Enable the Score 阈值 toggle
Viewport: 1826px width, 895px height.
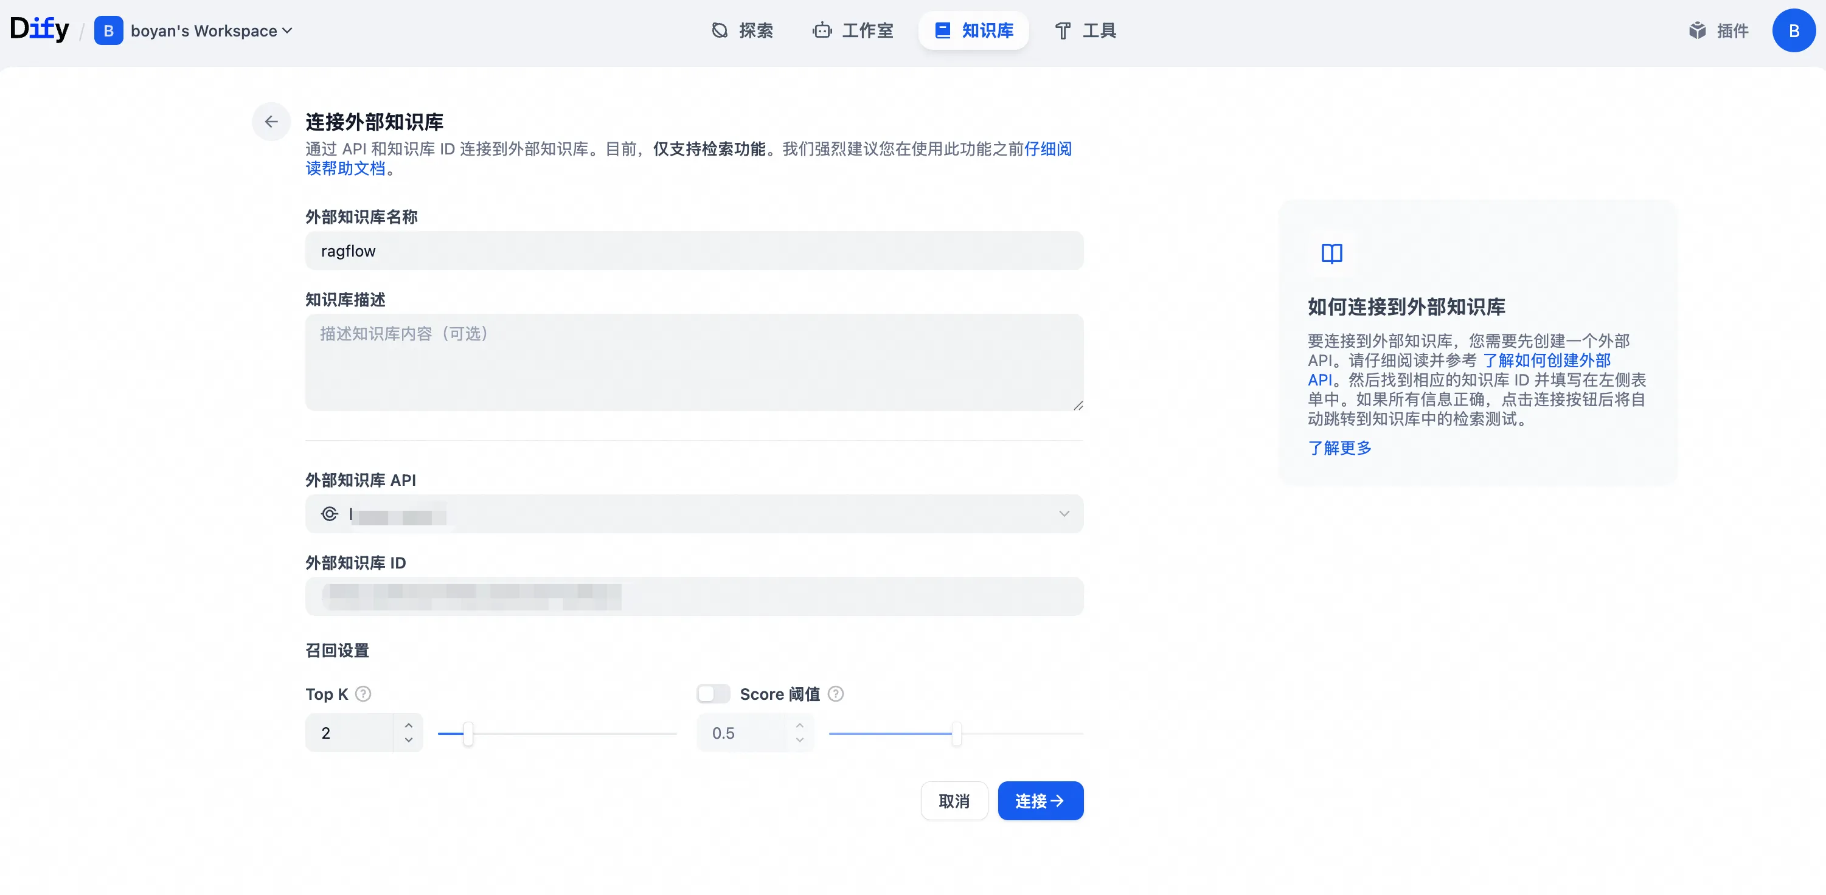pos(713,694)
